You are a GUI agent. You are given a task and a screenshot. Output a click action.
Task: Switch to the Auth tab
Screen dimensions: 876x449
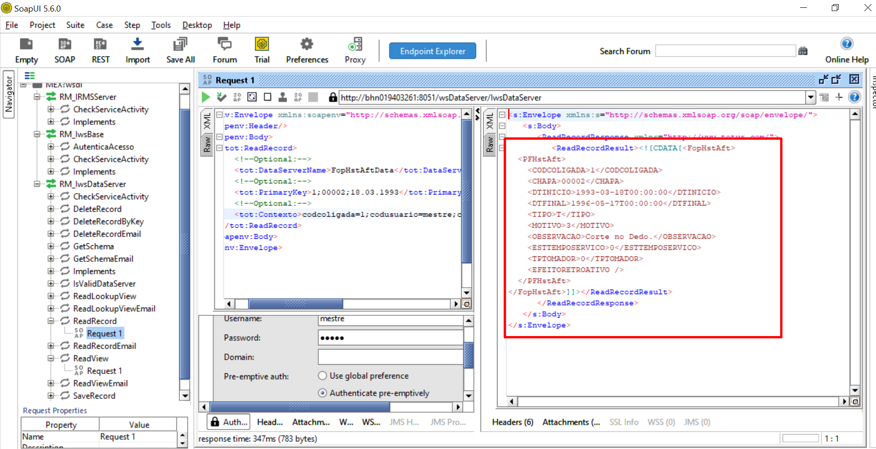click(x=229, y=422)
